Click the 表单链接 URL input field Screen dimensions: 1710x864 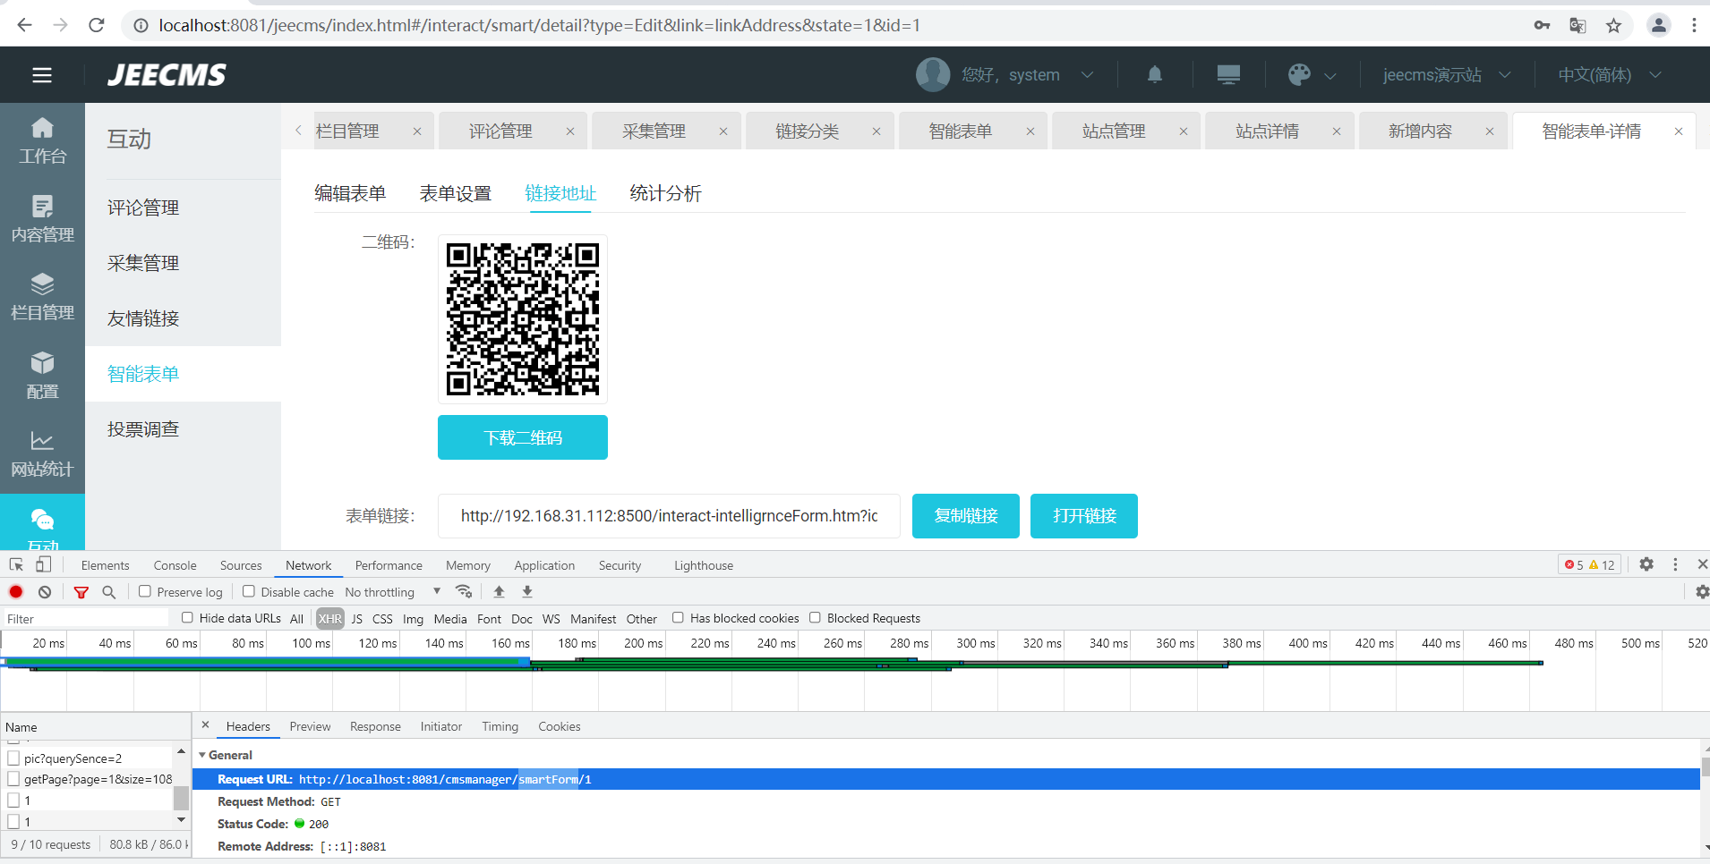pyautogui.click(x=669, y=516)
